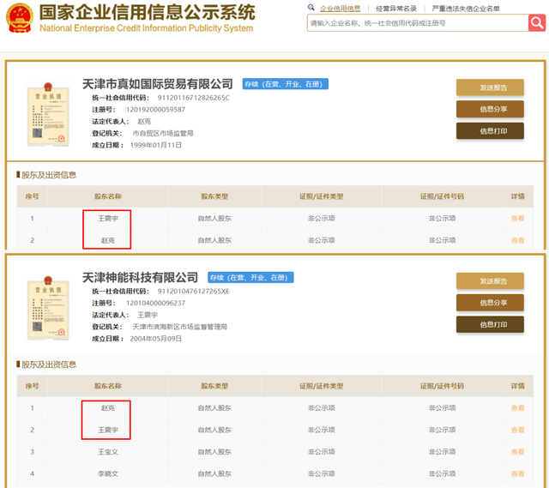Click 查看 for shareholder 王宝义

click(x=517, y=451)
